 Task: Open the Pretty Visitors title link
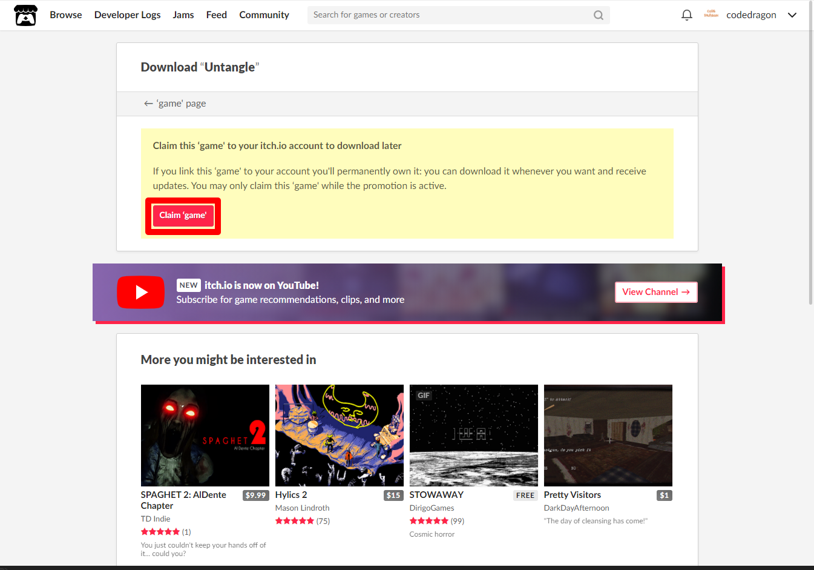click(573, 495)
